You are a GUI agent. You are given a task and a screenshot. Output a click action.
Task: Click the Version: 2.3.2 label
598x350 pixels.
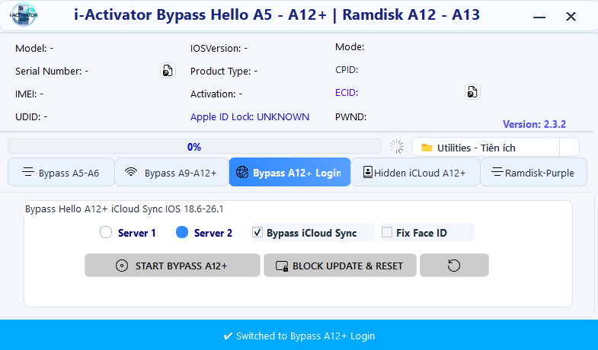(x=534, y=124)
